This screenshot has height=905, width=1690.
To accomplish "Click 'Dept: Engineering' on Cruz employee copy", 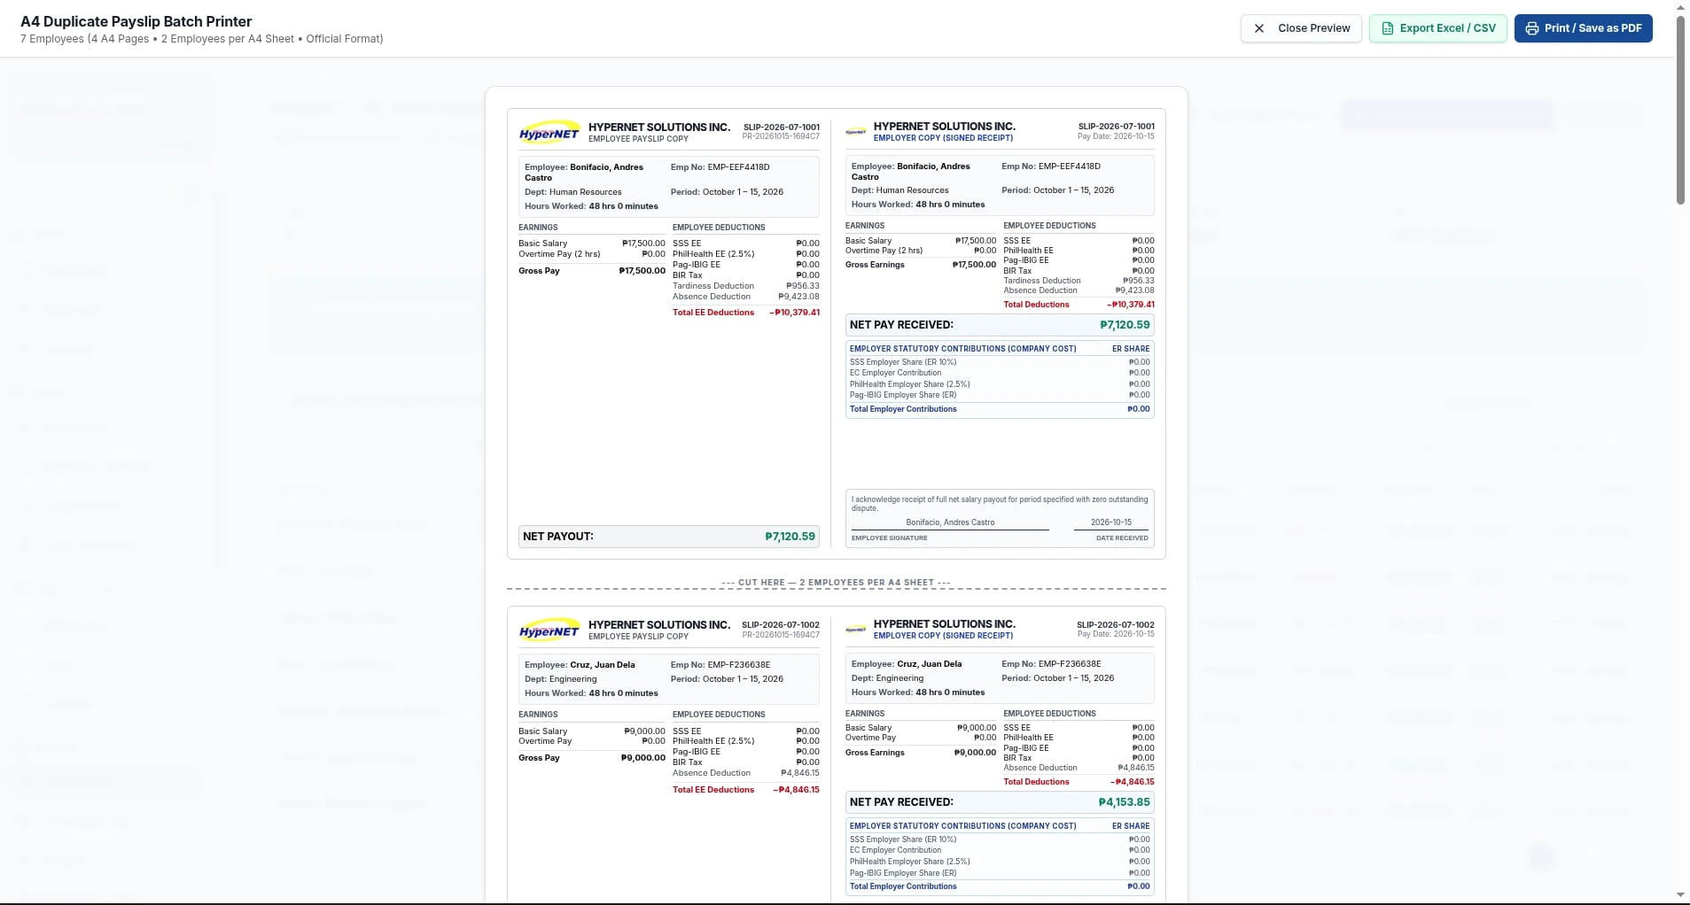I will (x=560, y=679).
